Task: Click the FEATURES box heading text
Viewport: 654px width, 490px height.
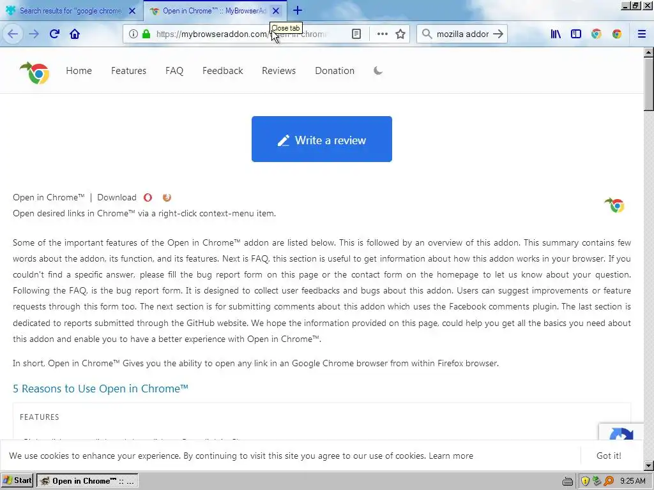Action: coord(40,417)
